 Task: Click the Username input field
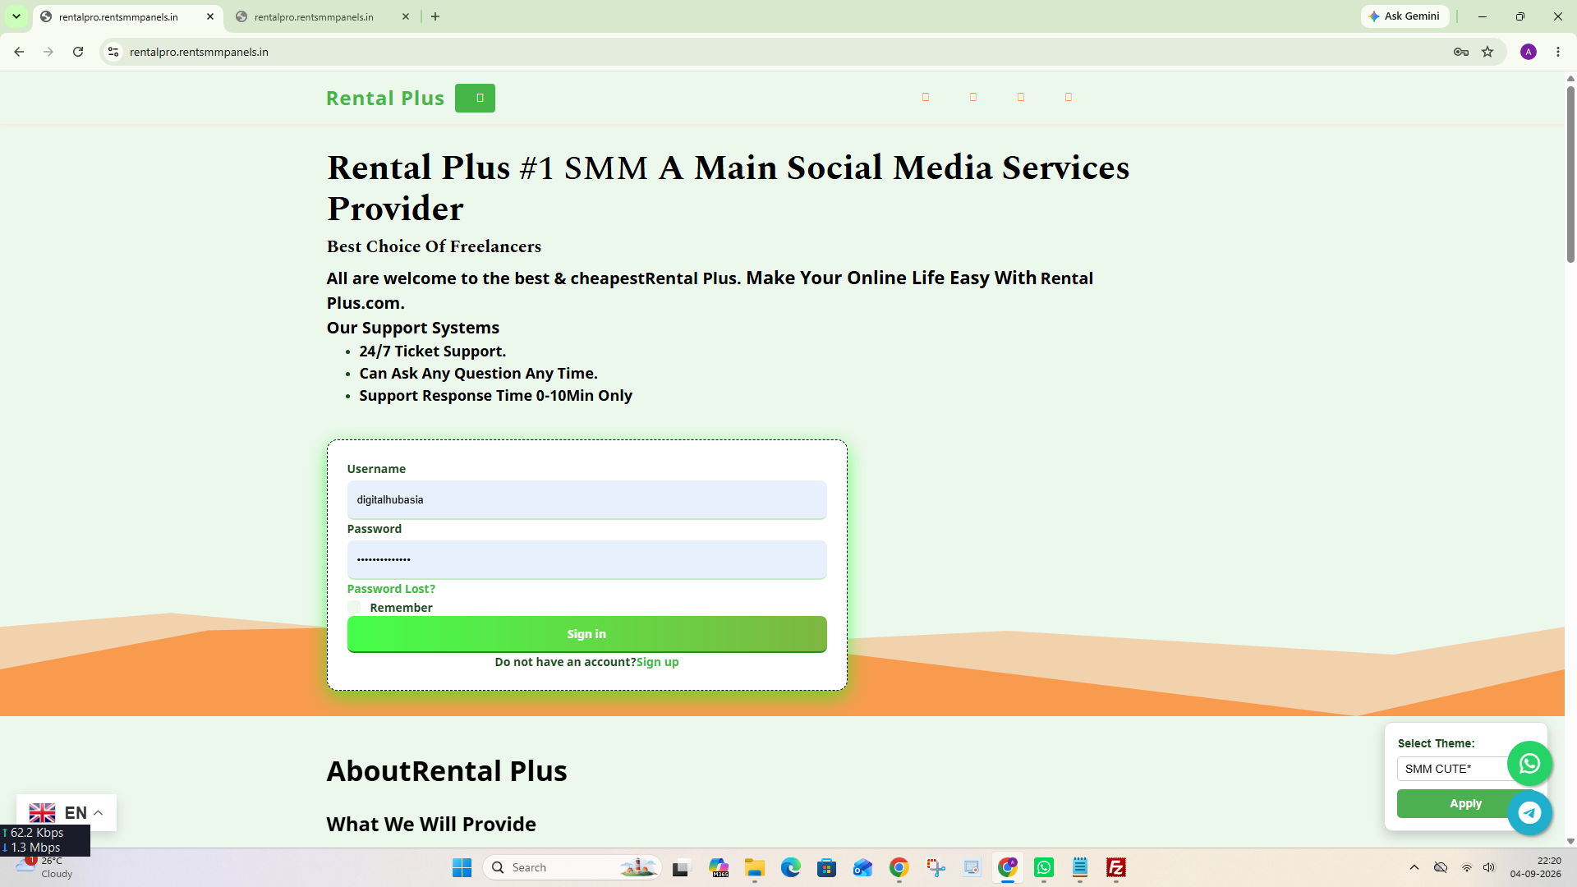pos(586,499)
